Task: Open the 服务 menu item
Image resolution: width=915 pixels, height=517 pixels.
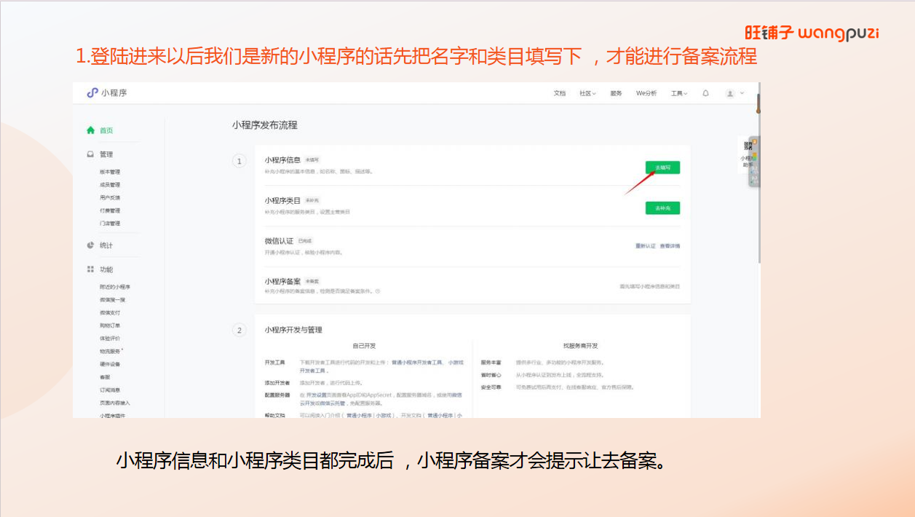Action: [x=616, y=93]
